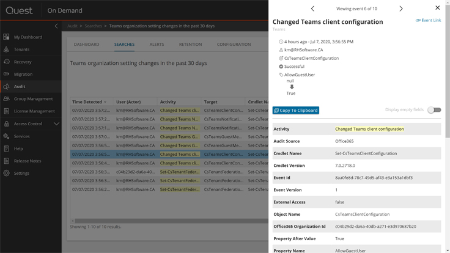Screen dimensions: 450x253
Task: Select the 07/07/2020 3:56:4... event row
Action: click(169, 163)
